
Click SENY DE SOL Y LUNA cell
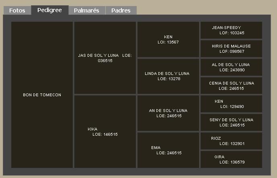tap(231, 122)
